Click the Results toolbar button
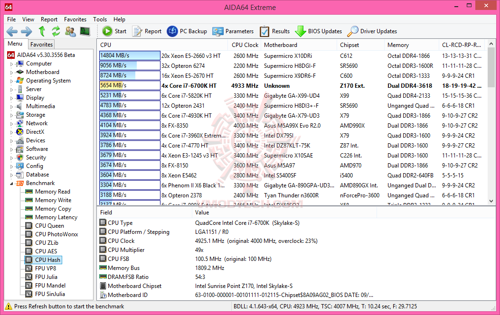The image size is (500, 315). (x=274, y=31)
